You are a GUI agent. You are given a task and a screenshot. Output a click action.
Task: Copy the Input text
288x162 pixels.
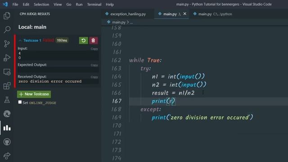point(94,49)
